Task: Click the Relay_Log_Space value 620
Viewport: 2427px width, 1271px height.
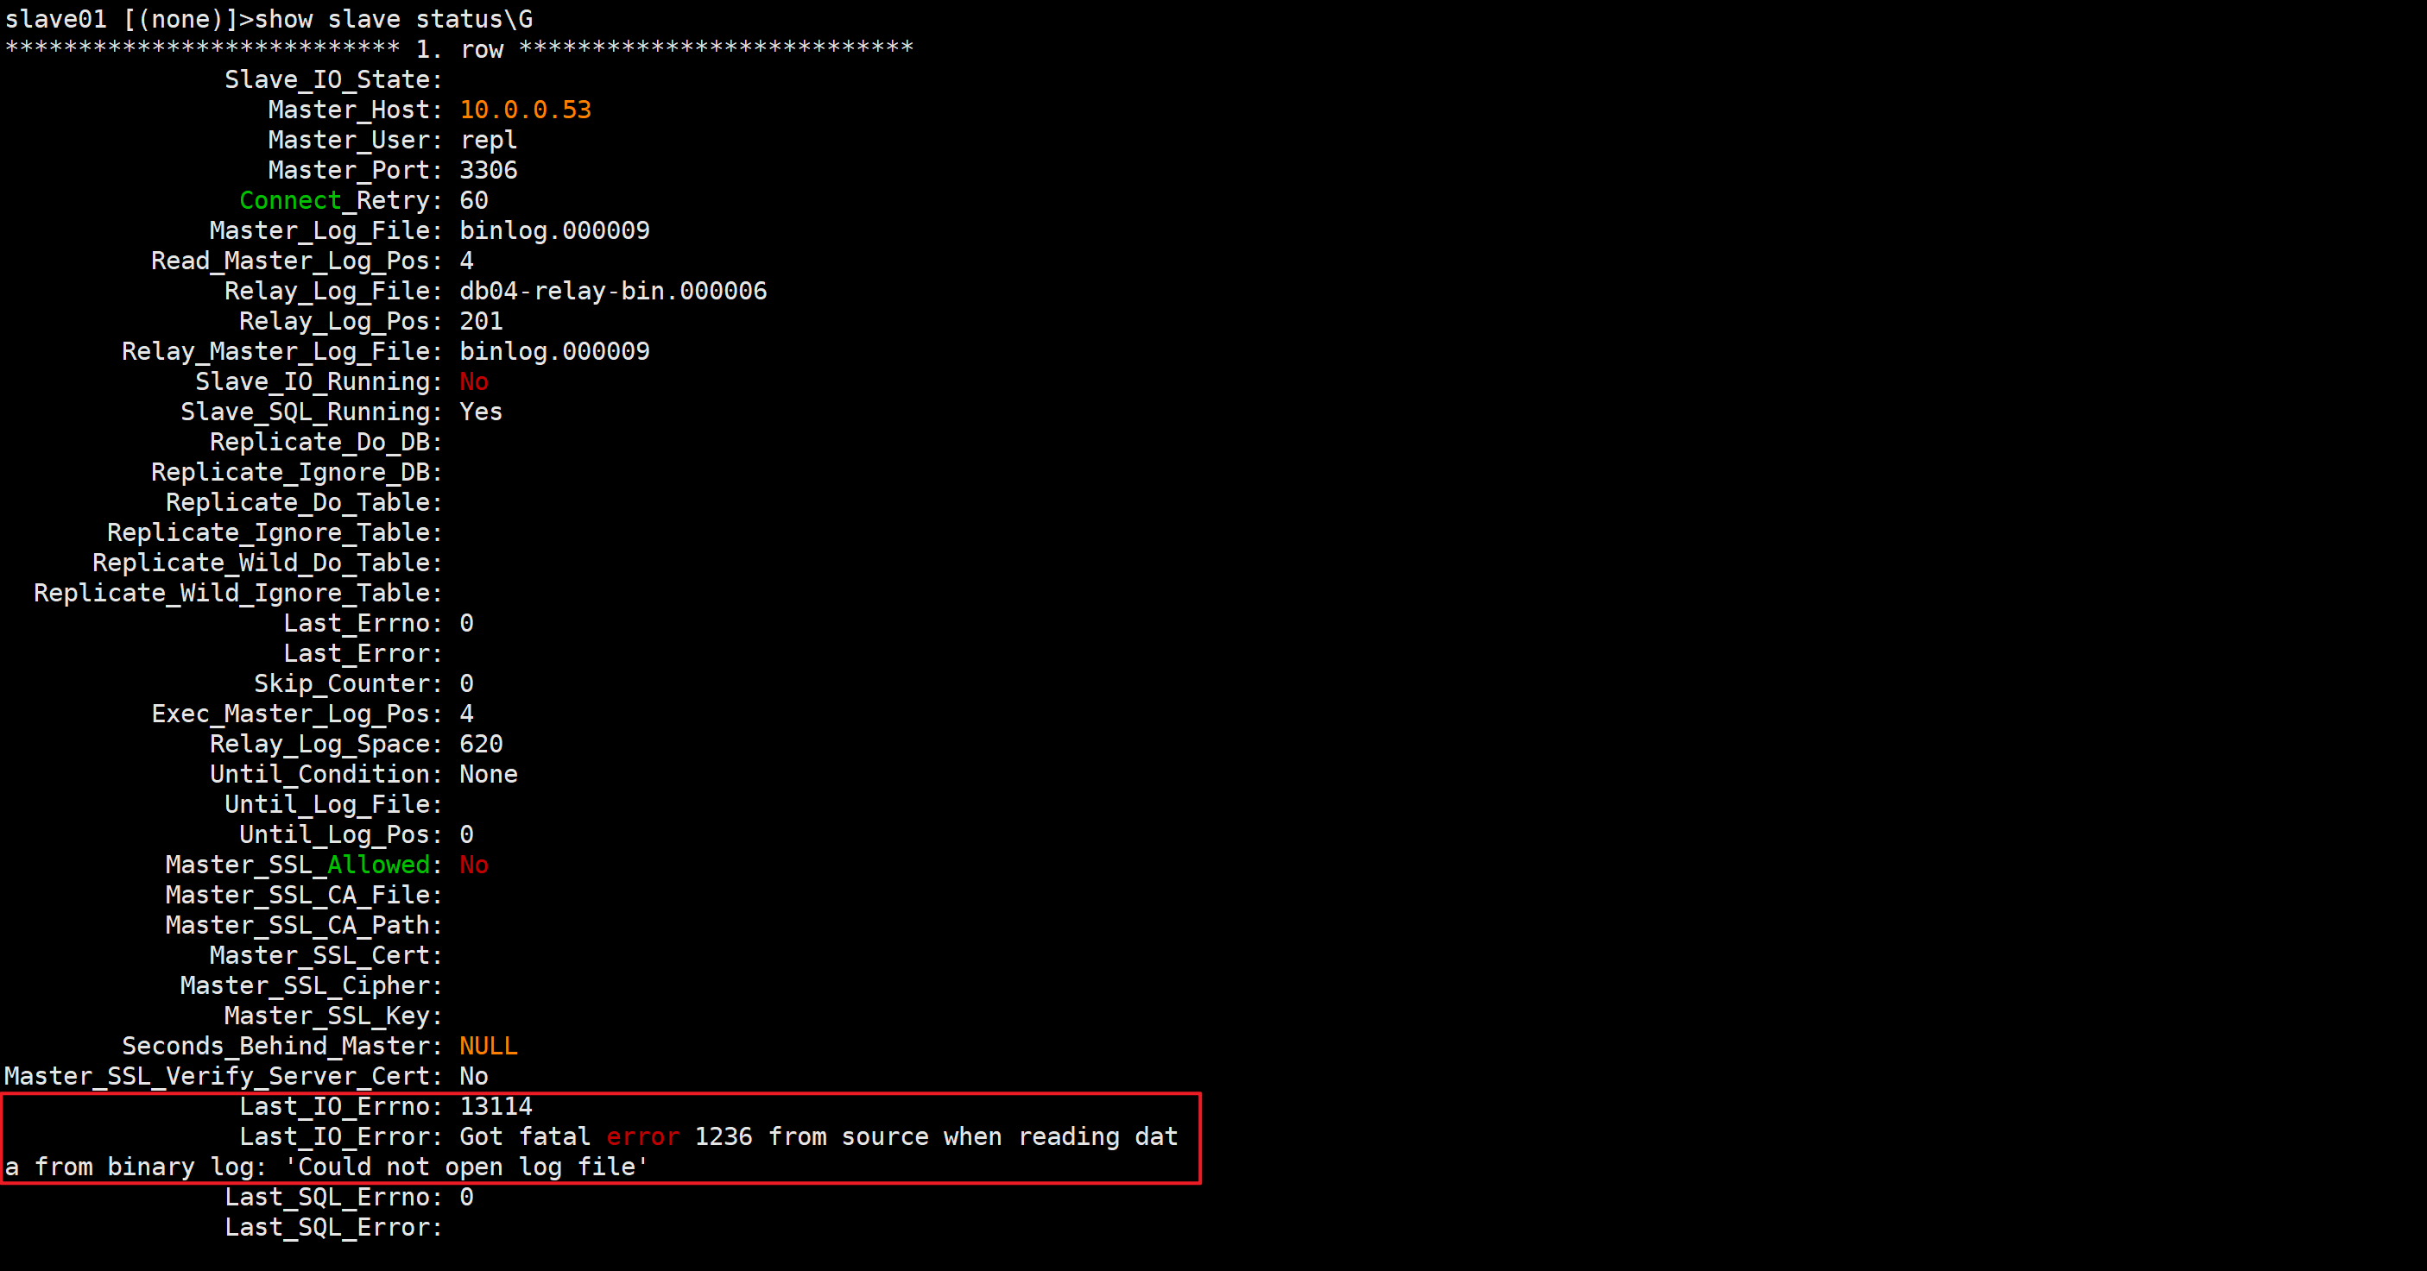Action: click(482, 744)
